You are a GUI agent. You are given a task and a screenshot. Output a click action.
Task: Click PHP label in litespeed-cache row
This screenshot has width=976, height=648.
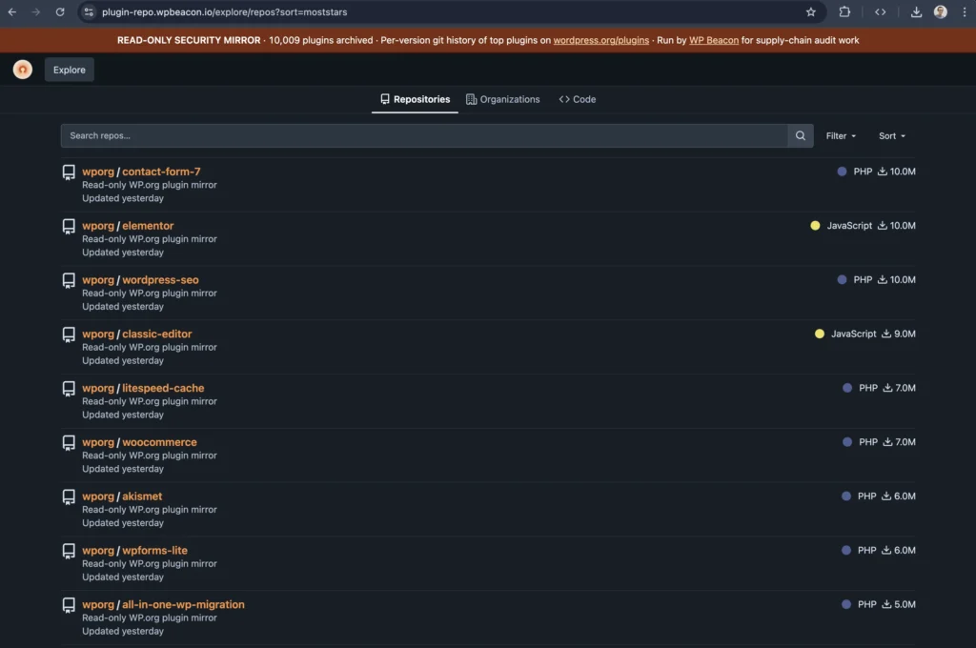coord(867,388)
